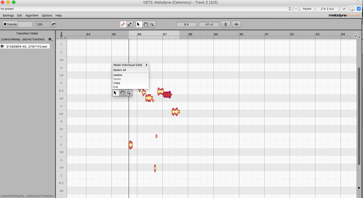Click the G# pitch ruler label
Screen dimensions: 363x198
pos(61,114)
